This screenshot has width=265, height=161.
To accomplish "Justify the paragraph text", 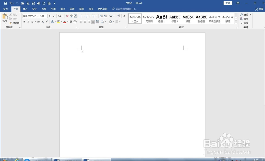I will 93,22.
